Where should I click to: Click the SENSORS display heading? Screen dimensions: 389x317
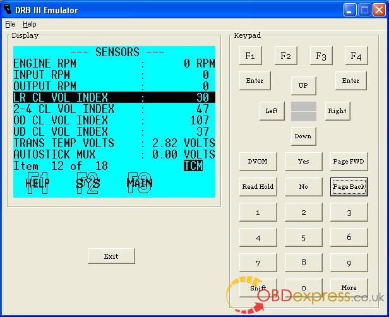point(117,52)
